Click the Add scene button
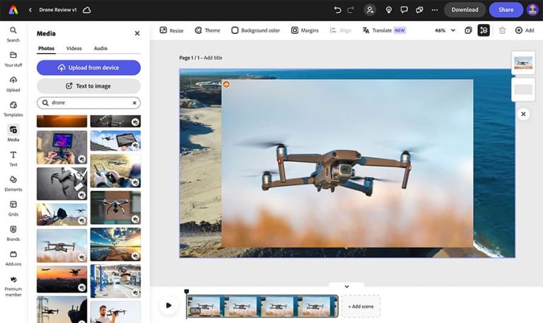 pos(361,306)
